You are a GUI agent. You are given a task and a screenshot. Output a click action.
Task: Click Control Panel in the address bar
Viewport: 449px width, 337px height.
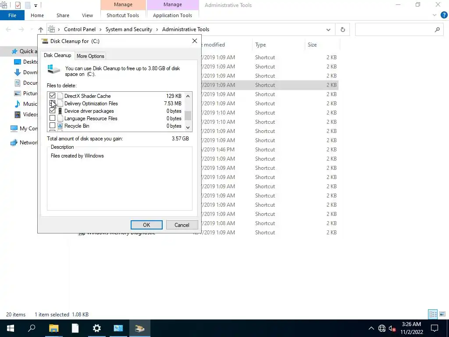(80, 29)
